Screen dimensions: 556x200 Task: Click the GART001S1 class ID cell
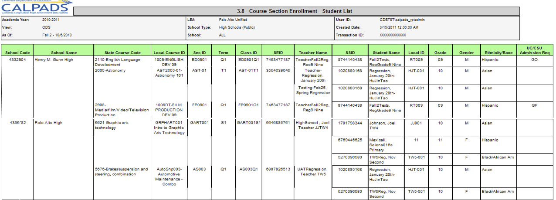click(248, 123)
